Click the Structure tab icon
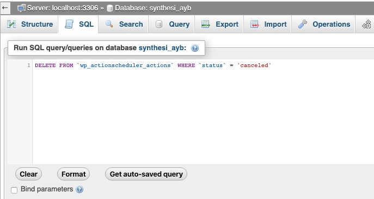The width and height of the screenshot is (374, 199). point(11,24)
